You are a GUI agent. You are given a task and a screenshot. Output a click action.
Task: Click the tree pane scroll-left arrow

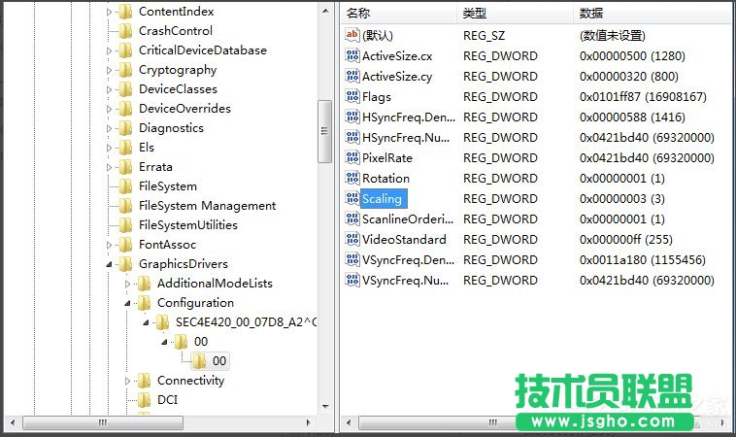(x=13, y=422)
